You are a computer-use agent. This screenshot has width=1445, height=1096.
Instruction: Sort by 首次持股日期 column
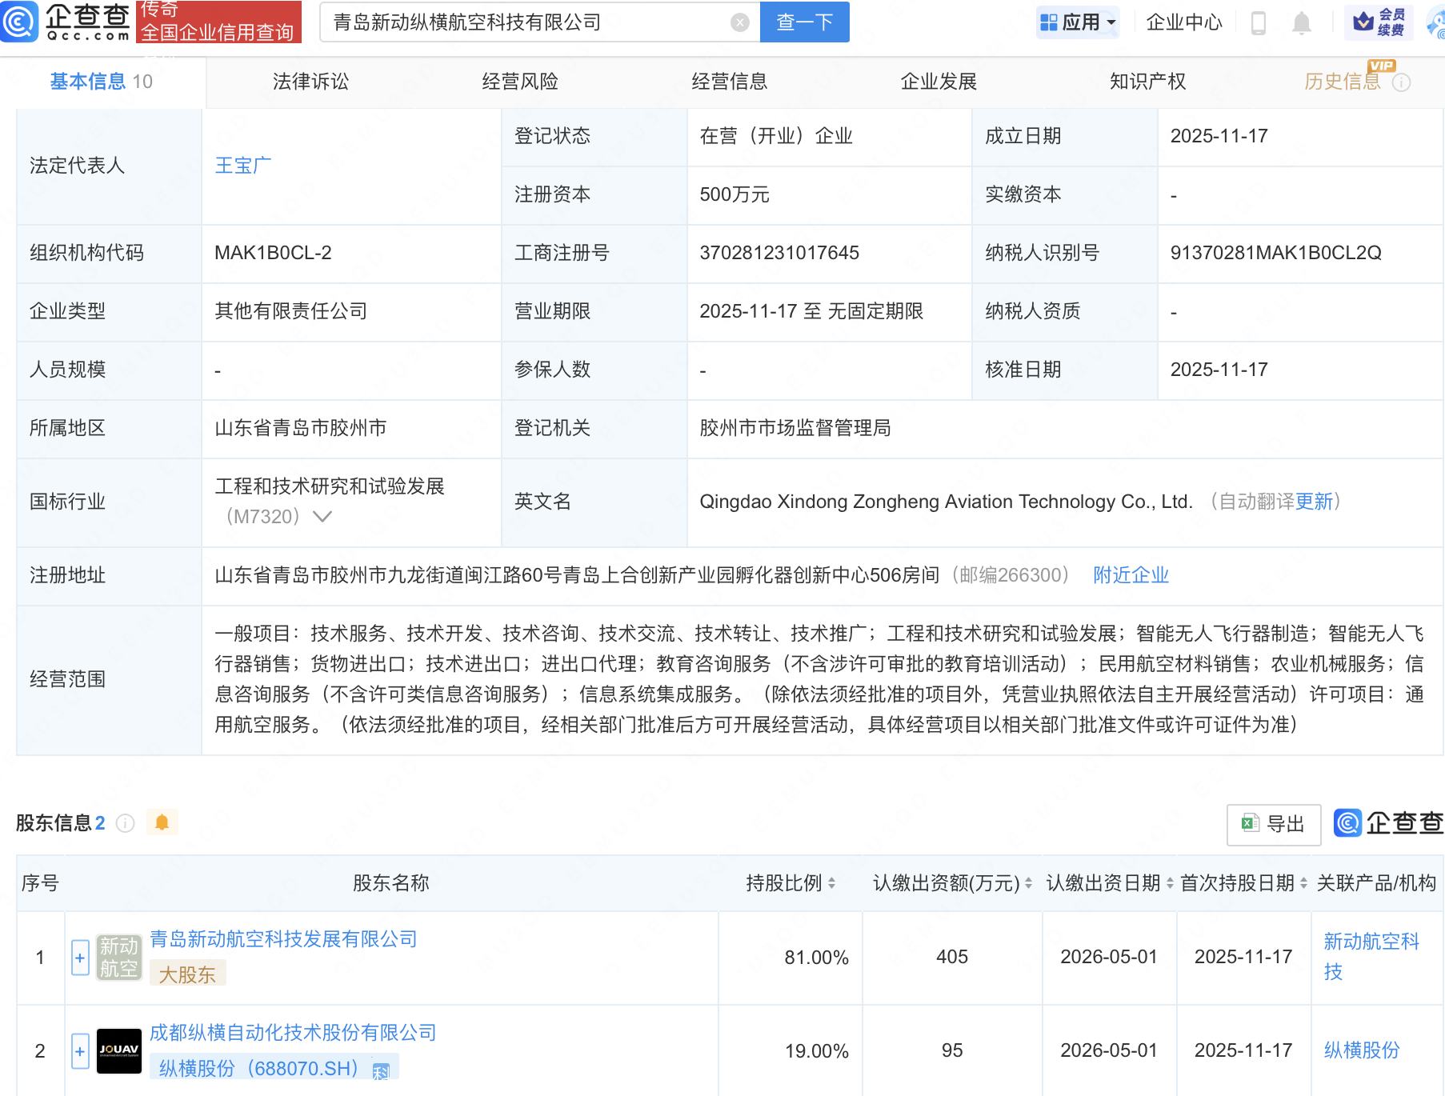(1303, 883)
